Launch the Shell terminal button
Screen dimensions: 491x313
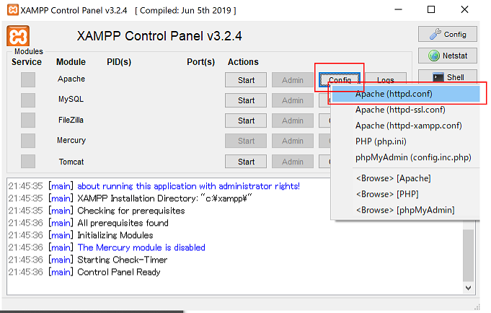tap(448, 76)
